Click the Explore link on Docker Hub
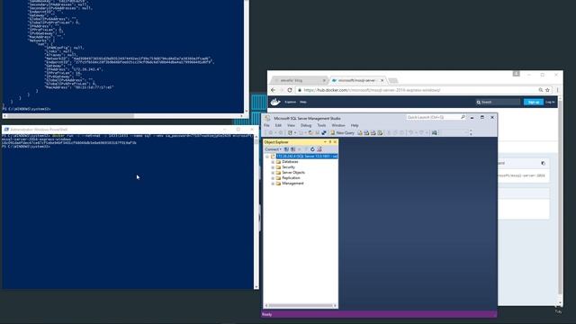 [x=290, y=102]
